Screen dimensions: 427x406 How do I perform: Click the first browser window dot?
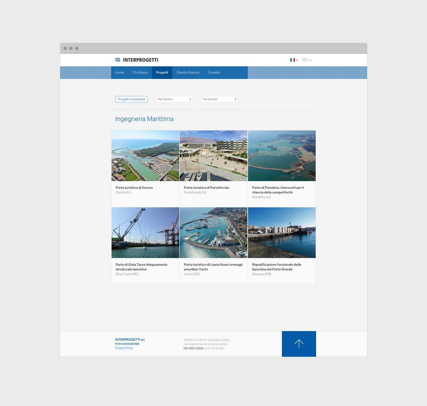click(x=65, y=48)
